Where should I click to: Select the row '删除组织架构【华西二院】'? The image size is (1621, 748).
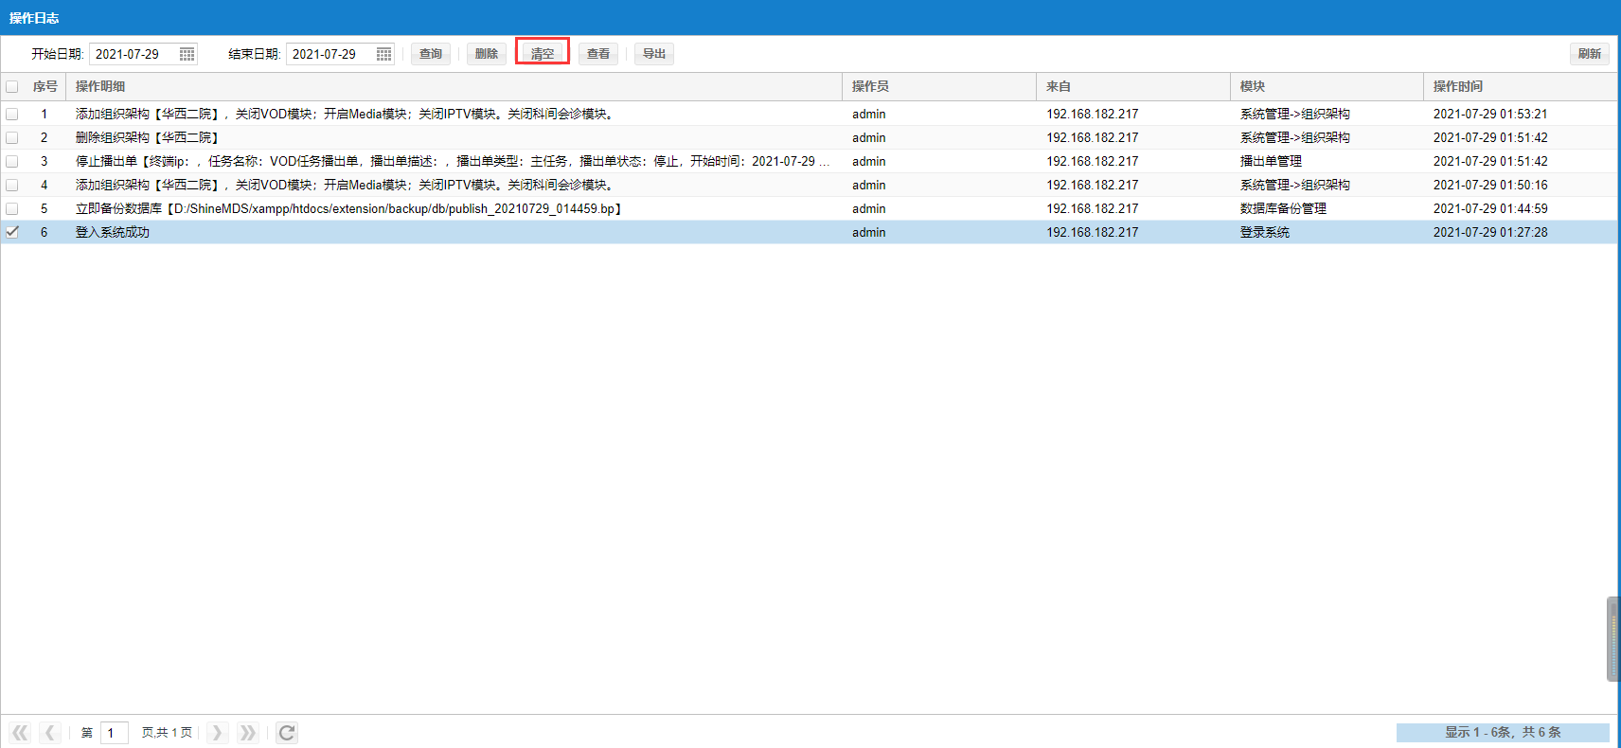809,137
